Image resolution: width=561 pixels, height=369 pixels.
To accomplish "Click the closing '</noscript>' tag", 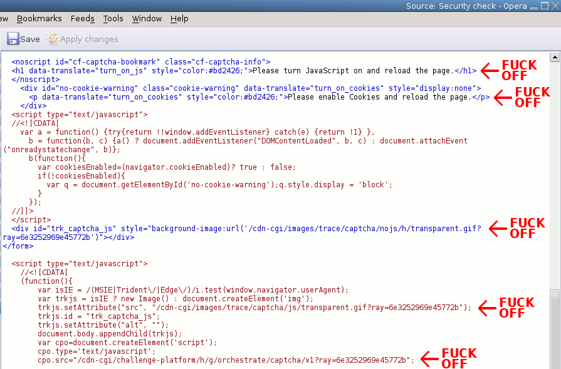I will pyautogui.click(x=36, y=80).
